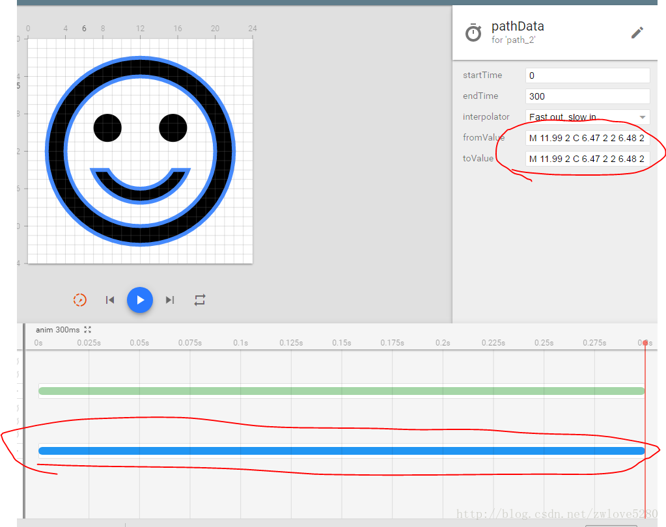
Task: Click the endTime field showing 300
Action: pos(587,96)
